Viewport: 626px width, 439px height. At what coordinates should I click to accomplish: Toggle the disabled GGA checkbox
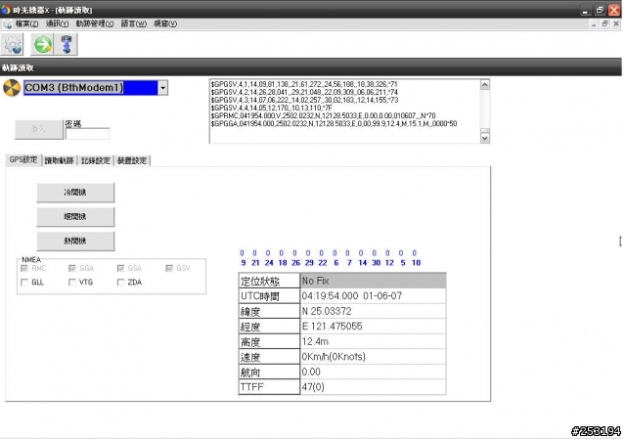[x=72, y=268]
